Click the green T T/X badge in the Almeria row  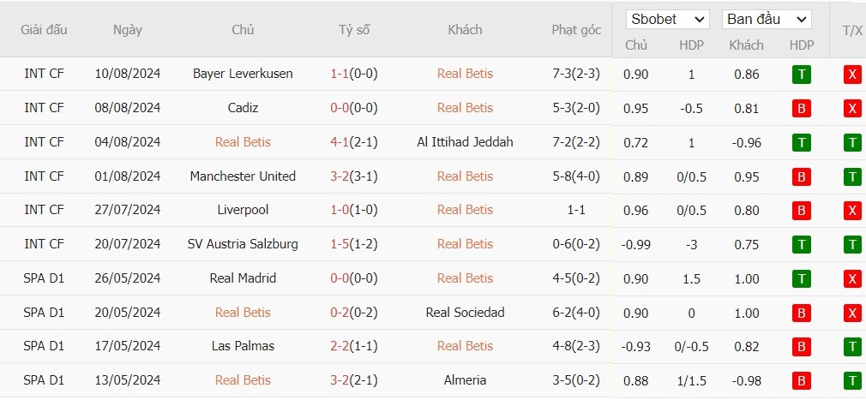(852, 381)
